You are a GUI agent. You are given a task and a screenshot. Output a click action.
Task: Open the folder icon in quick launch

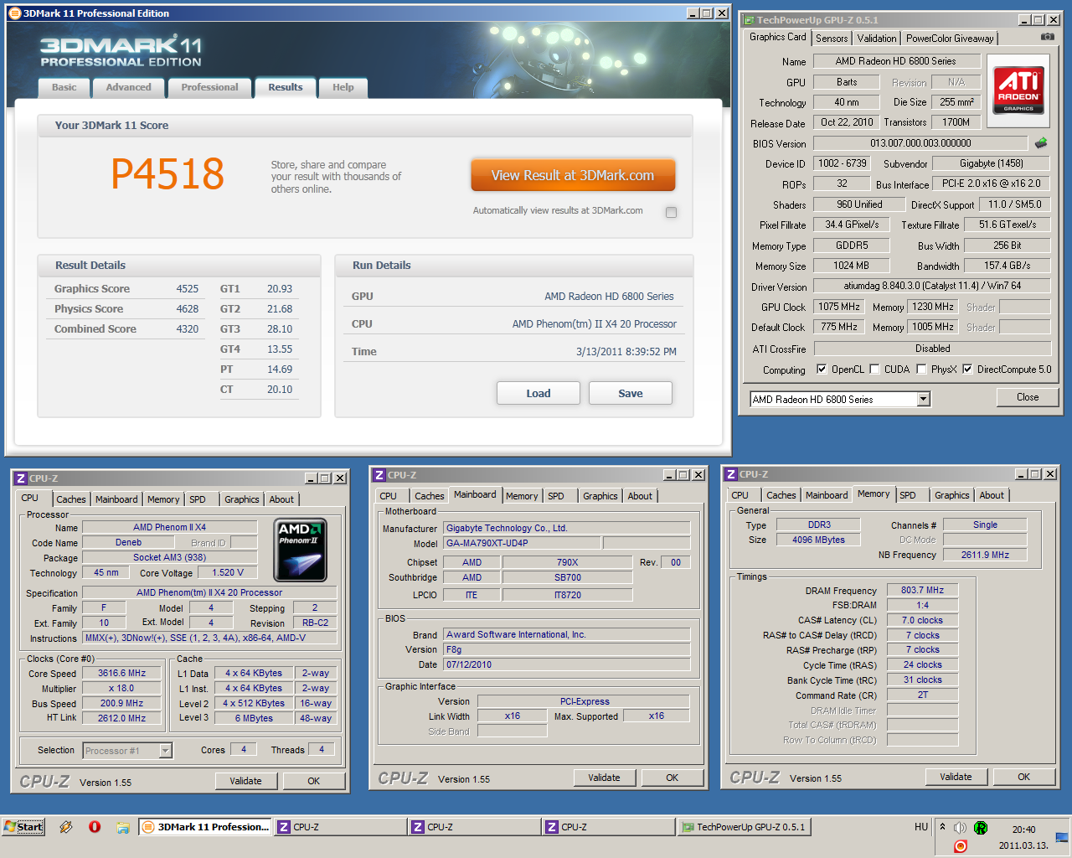click(123, 827)
